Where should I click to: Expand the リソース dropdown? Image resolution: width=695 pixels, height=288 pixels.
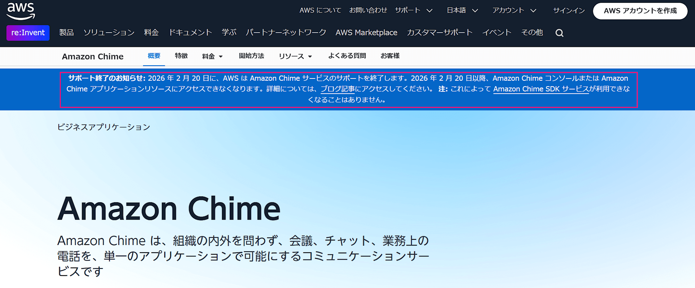pos(295,56)
